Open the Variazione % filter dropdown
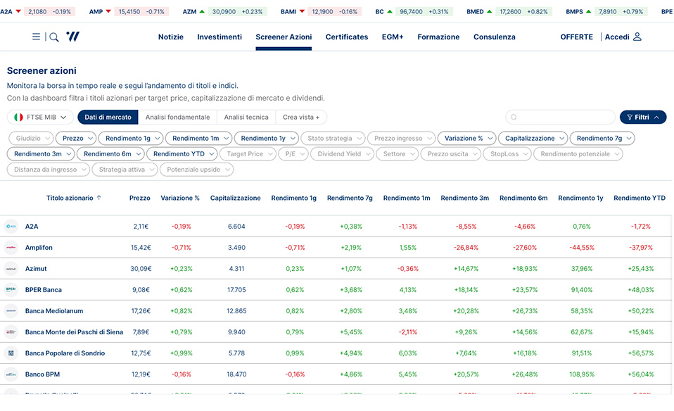This screenshot has width=674, height=411. point(466,138)
